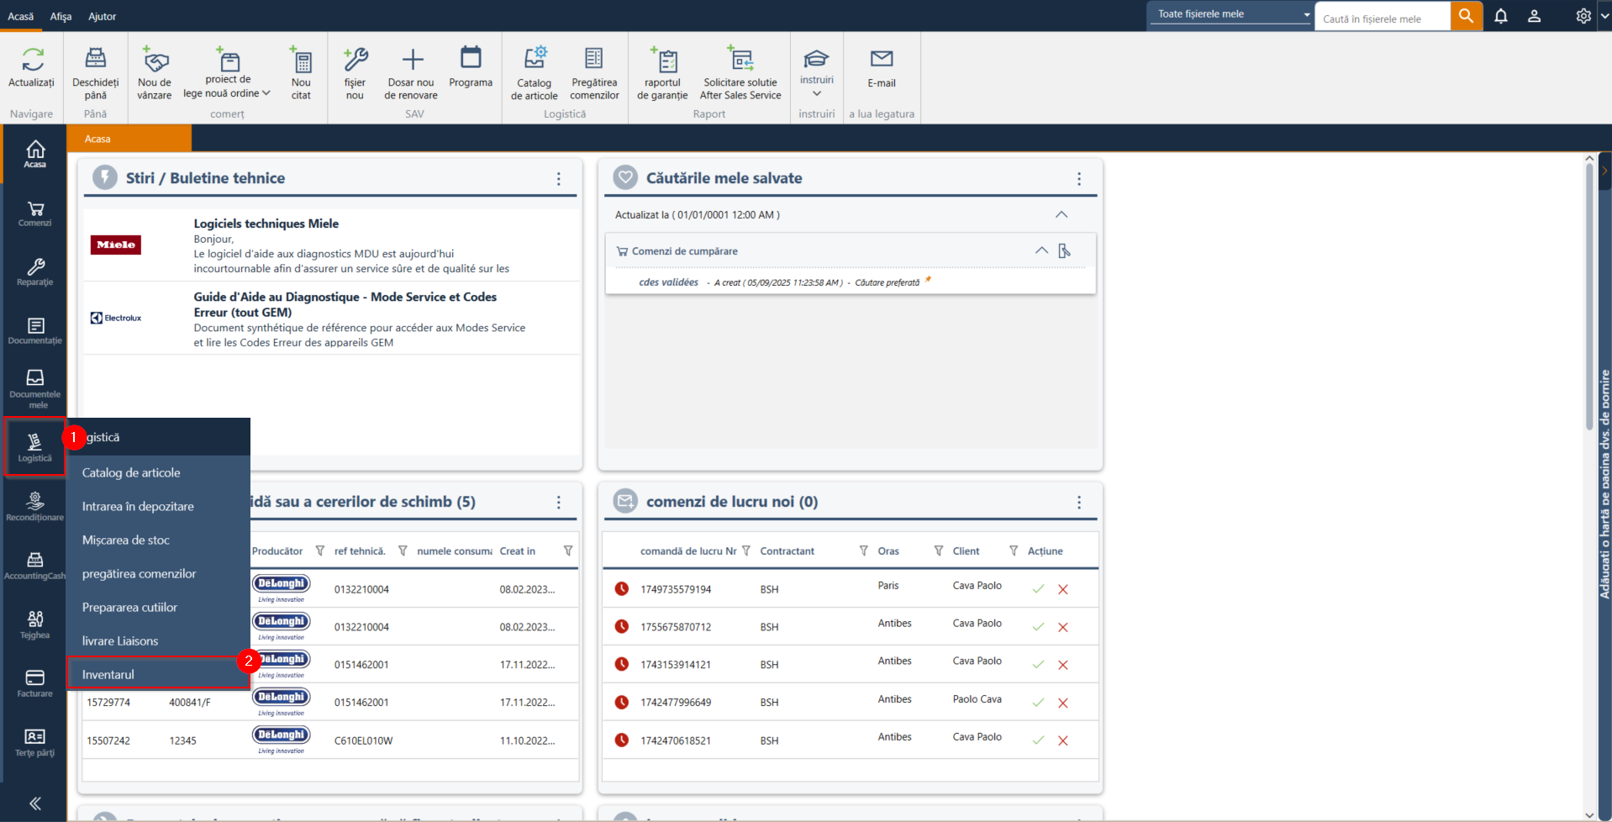The image size is (1612, 822).
Task: Select Intrarea în depozitare
Action: (159, 507)
